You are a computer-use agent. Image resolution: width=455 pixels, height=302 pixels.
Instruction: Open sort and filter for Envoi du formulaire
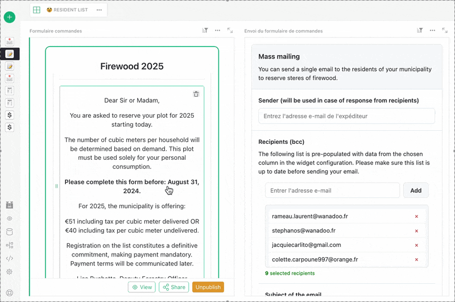tap(420, 31)
